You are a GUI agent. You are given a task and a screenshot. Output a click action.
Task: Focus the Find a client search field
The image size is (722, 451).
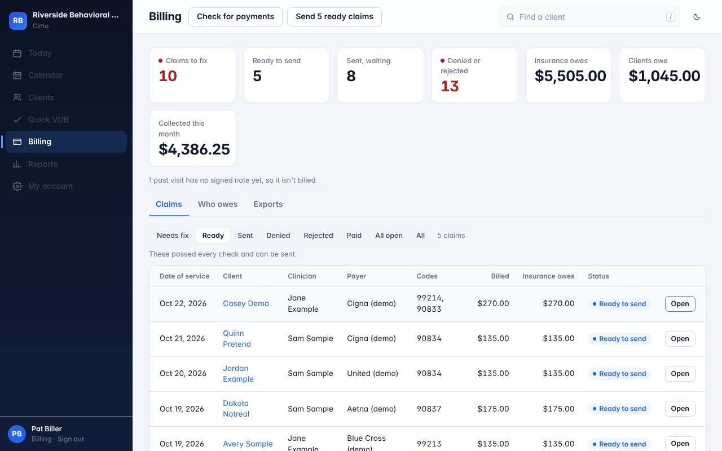point(590,17)
